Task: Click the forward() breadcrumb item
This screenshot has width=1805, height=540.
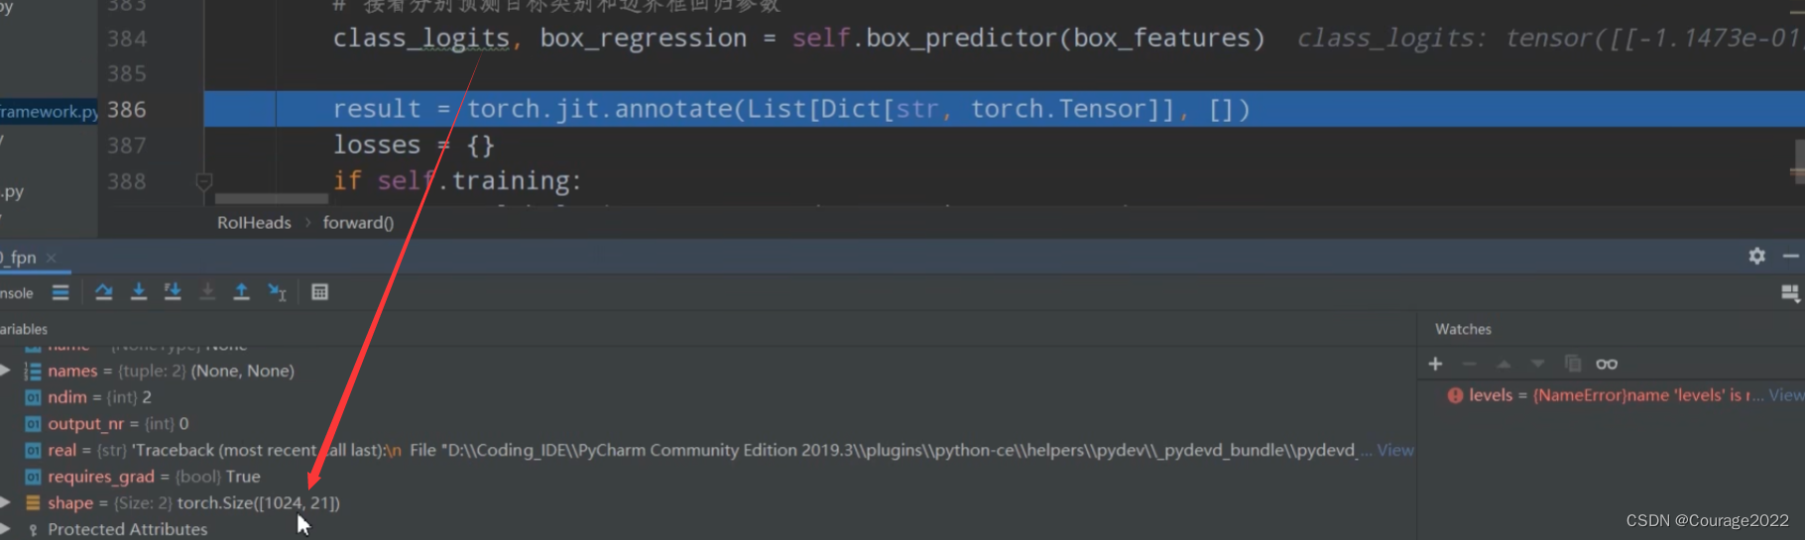Action: point(358,223)
